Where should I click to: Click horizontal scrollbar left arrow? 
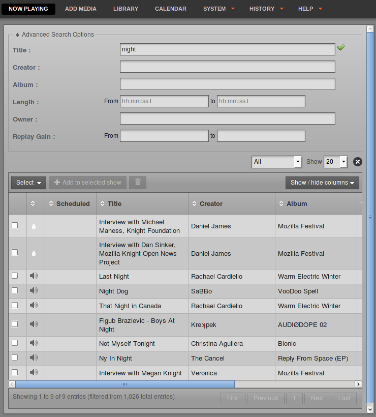12,384
